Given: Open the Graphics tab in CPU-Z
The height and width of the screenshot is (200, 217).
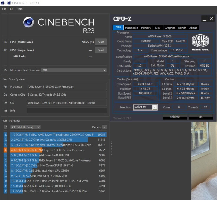Looking at the screenshot, I should (170, 28).
